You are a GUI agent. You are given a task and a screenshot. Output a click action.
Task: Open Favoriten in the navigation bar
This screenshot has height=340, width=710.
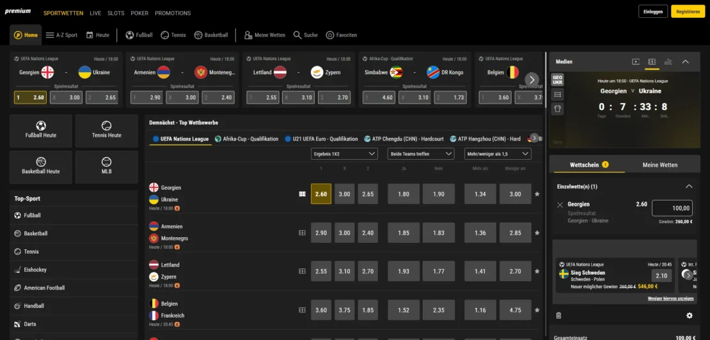342,35
